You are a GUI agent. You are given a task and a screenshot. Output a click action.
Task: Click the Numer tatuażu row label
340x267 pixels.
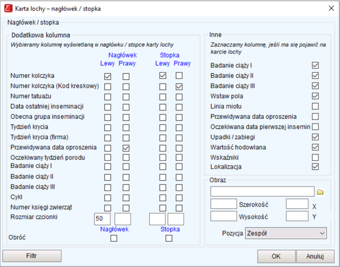31,96
